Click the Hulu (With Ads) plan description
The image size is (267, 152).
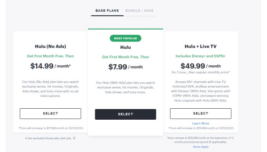click(125, 87)
